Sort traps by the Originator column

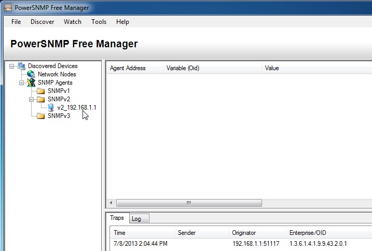[x=258, y=233]
